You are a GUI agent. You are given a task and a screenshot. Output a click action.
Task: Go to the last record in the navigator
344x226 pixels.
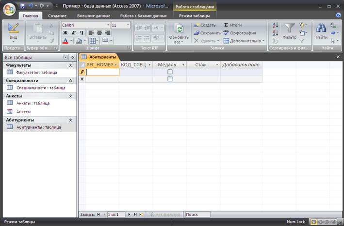click(135, 214)
